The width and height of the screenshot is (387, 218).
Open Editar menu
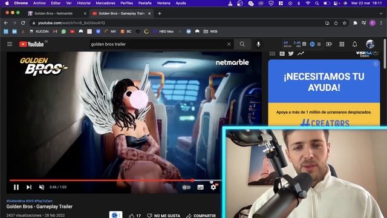coord(56,3)
